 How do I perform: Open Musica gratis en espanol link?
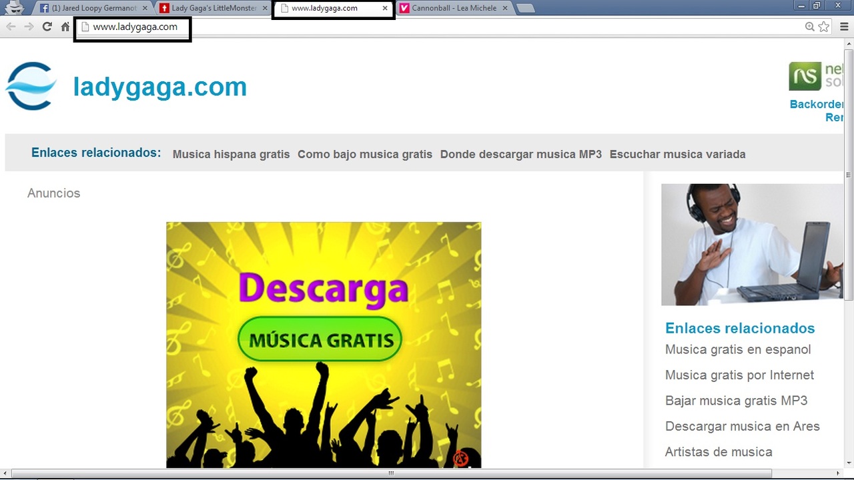point(738,349)
